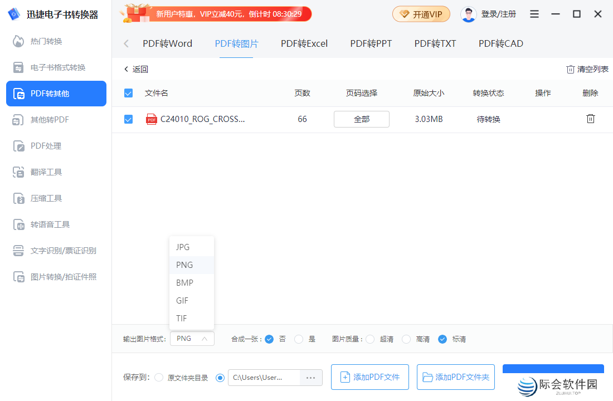Open folder browser with ... button
The image size is (613, 401).
click(310, 377)
